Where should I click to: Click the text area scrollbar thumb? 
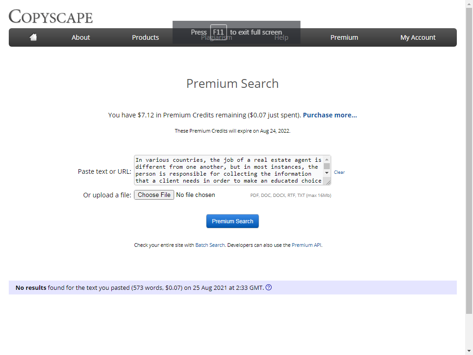(327, 166)
